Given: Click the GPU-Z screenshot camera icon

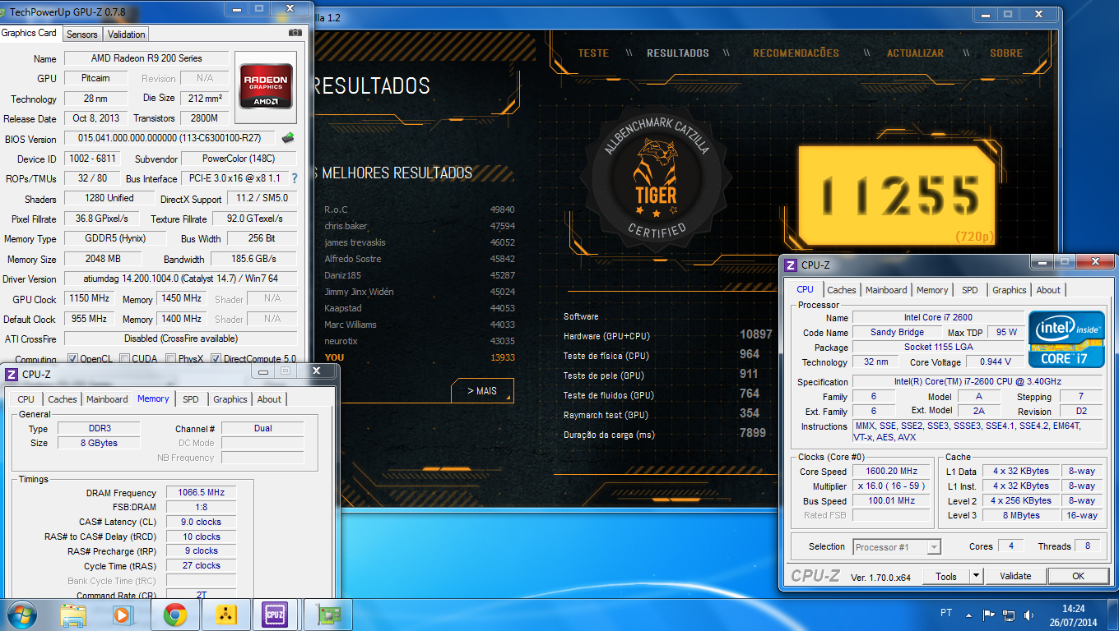Looking at the screenshot, I should [x=295, y=33].
